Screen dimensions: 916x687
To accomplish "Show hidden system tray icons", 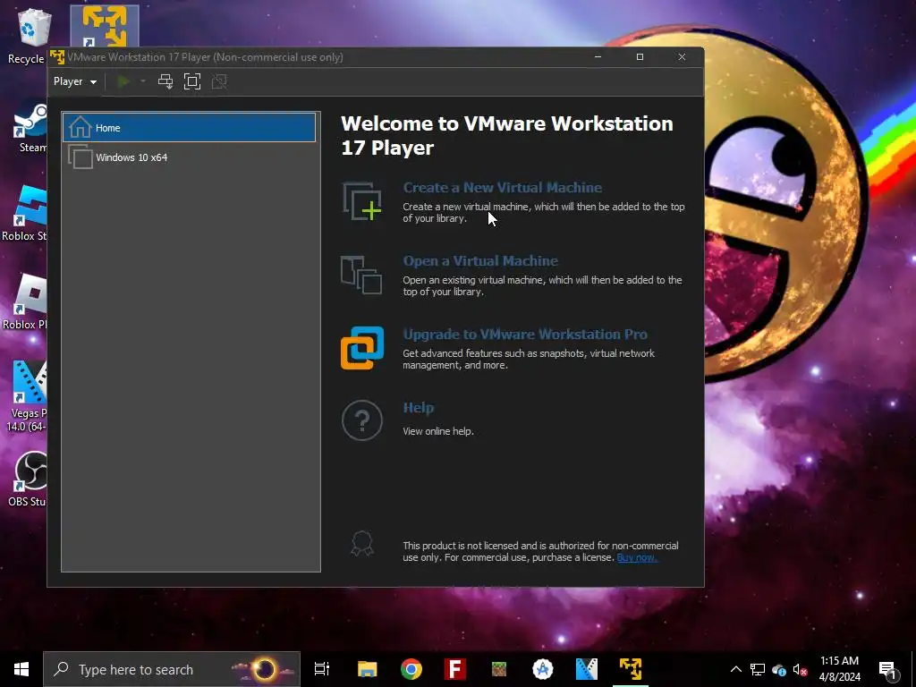I will tap(736, 669).
